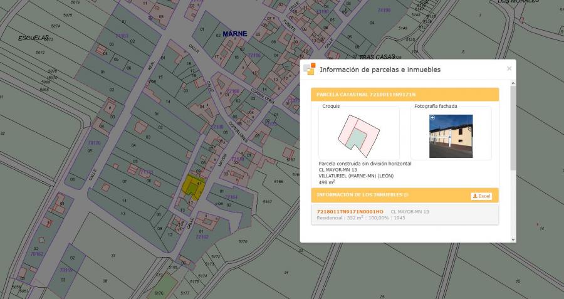Click info icon beside Información de los inmuebles

pos(406,195)
